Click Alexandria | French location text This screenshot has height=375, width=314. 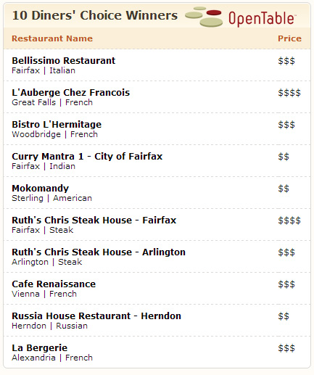(52, 358)
